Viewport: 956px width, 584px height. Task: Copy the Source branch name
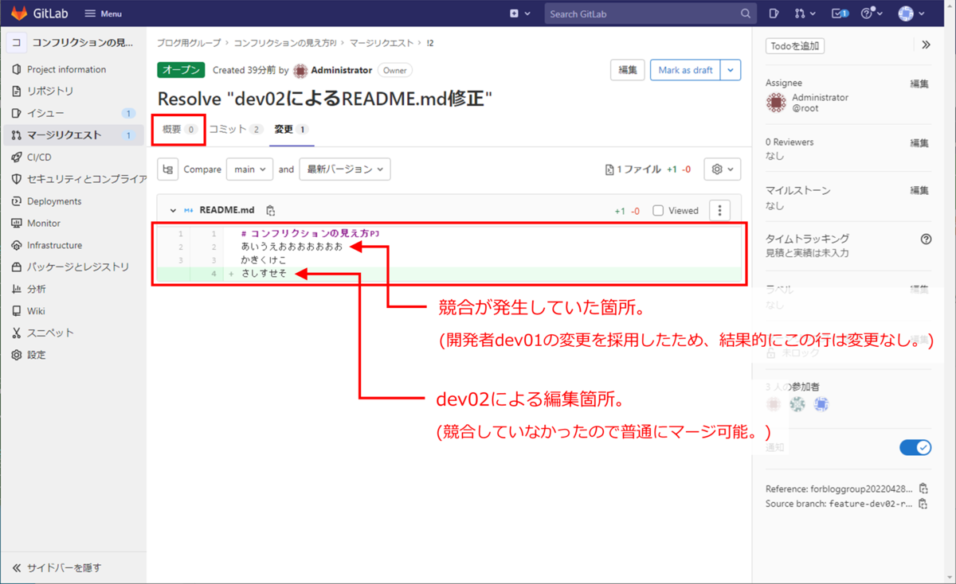pyautogui.click(x=923, y=504)
